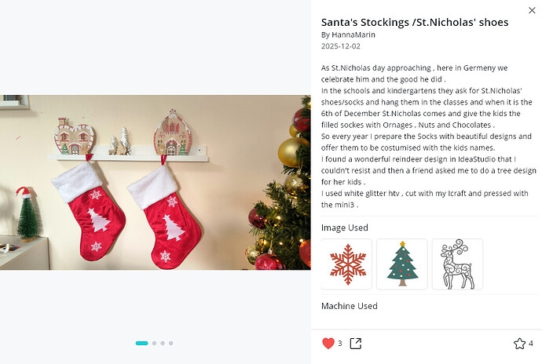Favorite the project with the star icon
The width and height of the screenshot is (542, 364).
[x=519, y=343]
